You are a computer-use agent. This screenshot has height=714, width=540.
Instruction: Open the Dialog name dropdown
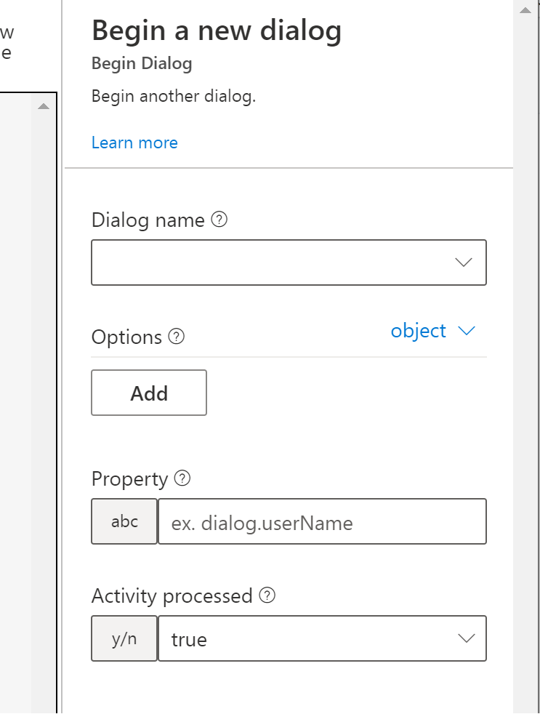pos(466,262)
